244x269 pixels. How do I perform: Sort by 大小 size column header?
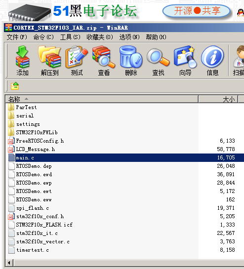pos(218,99)
